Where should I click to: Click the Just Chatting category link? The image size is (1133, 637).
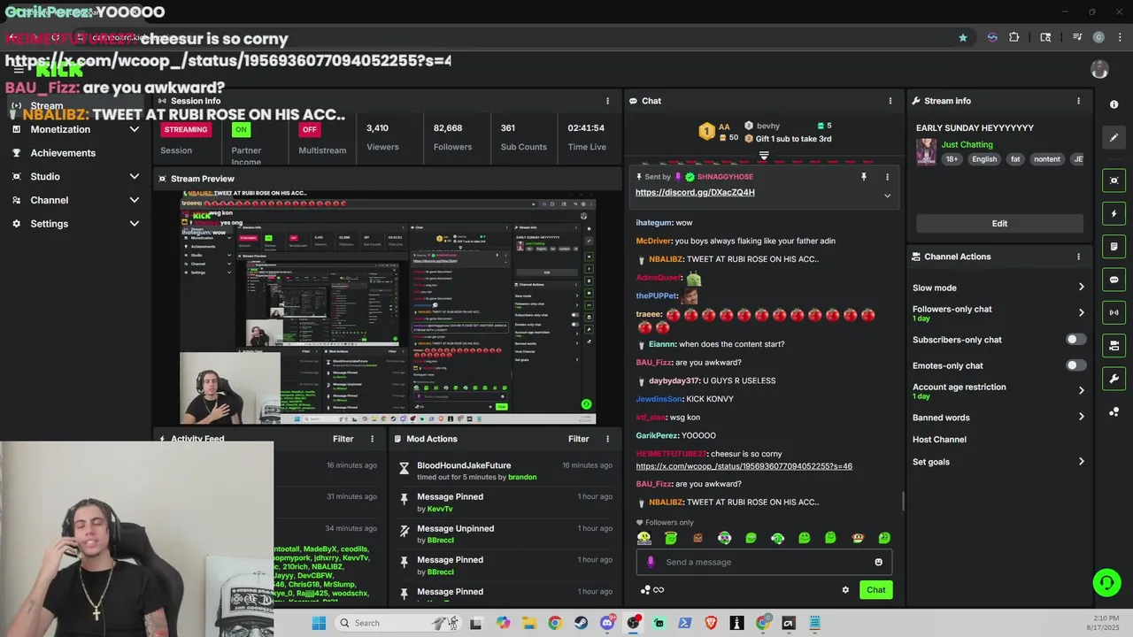[967, 144]
